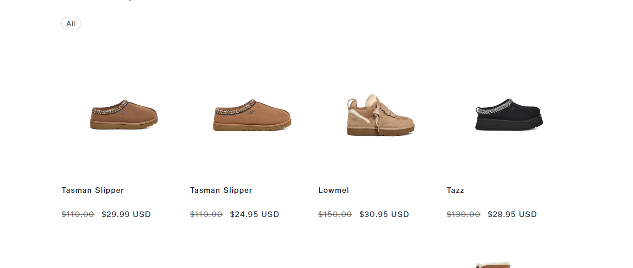
Task: Click the $28.95 USD sale price
Action: 512,214
